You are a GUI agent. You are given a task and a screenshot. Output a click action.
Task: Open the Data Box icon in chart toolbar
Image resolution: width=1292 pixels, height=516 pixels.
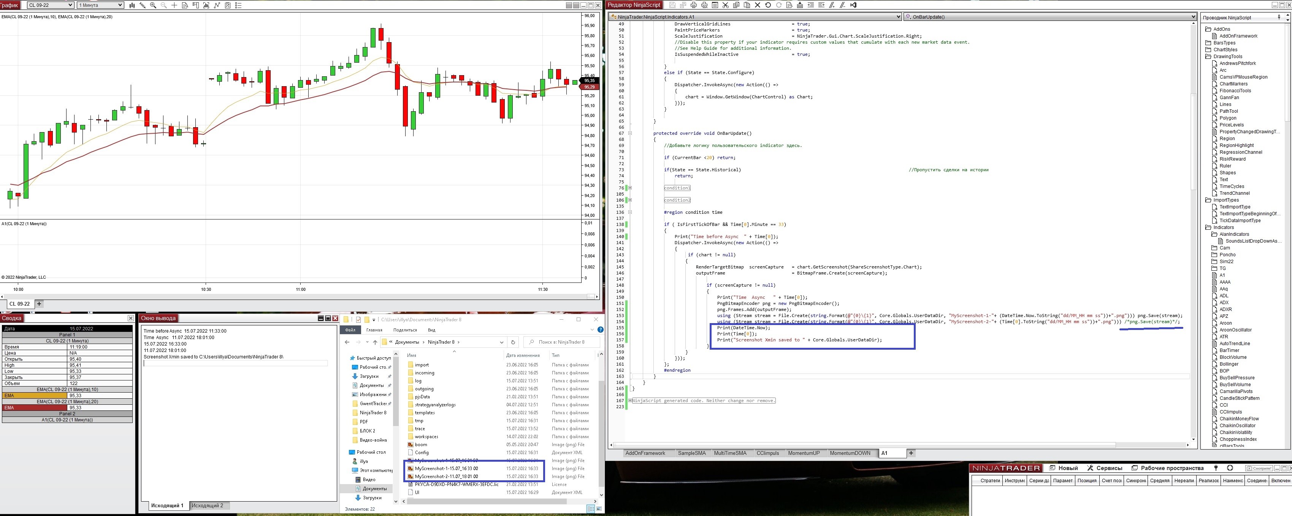185,5
